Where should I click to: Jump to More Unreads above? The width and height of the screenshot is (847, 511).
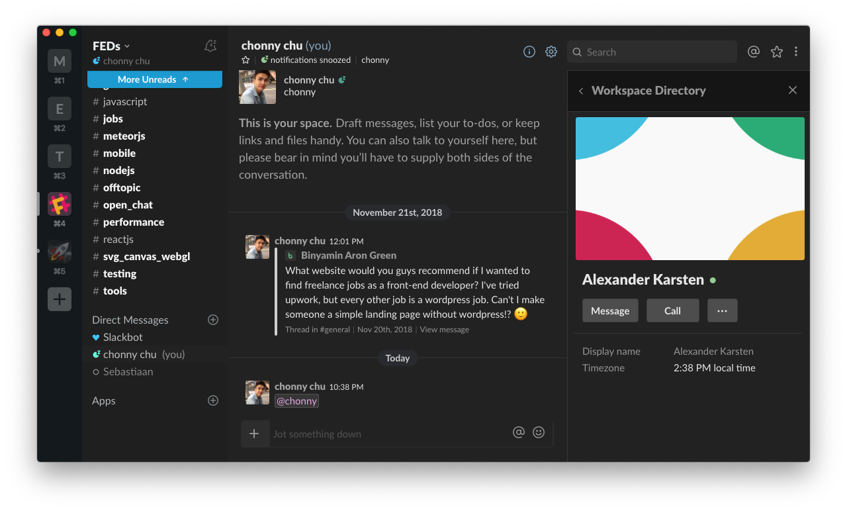(x=155, y=79)
